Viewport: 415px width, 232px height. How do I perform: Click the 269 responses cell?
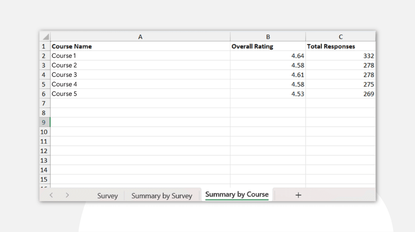(x=340, y=94)
